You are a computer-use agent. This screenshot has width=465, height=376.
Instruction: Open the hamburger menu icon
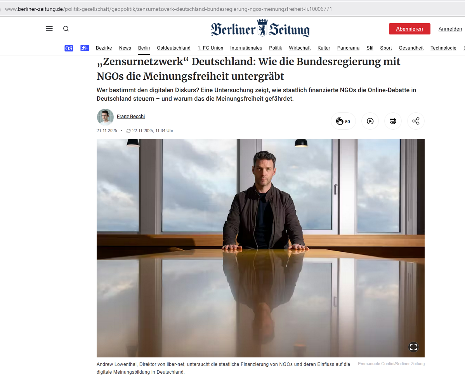point(49,29)
